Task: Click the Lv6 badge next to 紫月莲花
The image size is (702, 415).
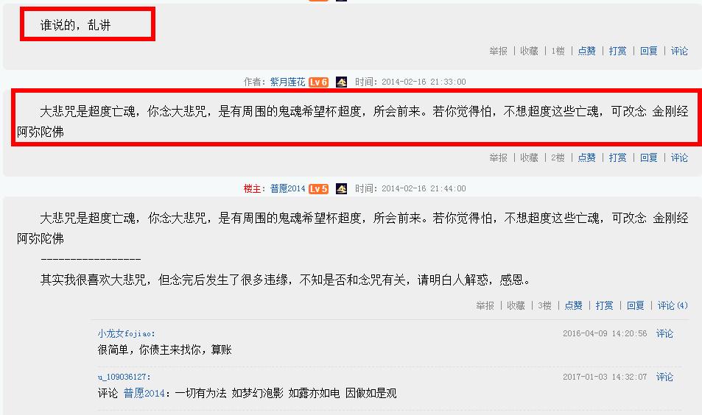Action: [318, 82]
